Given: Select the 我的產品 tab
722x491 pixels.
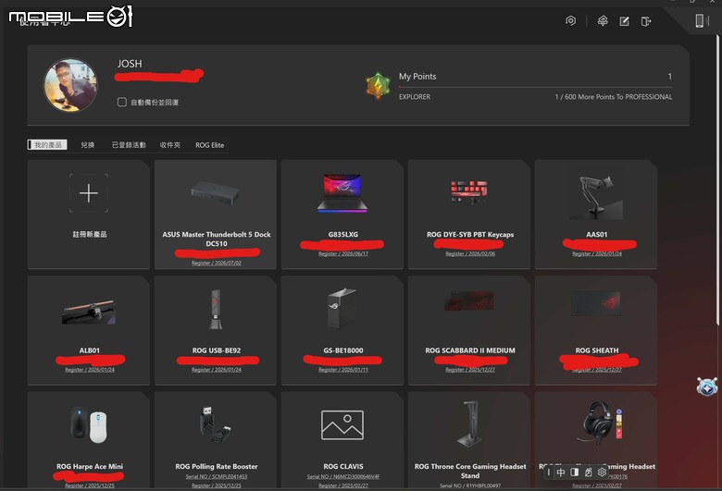Looking at the screenshot, I should (x=47, y=145).
